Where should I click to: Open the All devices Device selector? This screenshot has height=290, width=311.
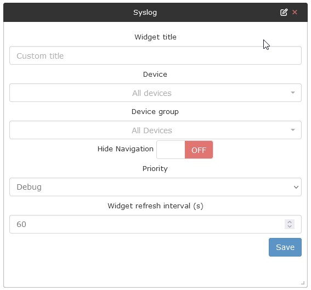click(156, 93)
